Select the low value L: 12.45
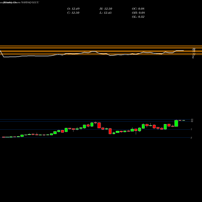The width and height of the screenshot is (202, 202). (105, 13)
